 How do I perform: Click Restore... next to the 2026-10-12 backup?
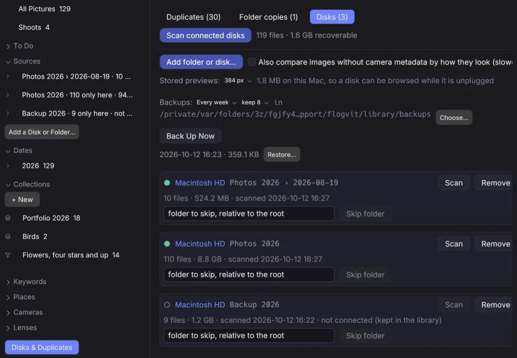[x=281, y=155]
